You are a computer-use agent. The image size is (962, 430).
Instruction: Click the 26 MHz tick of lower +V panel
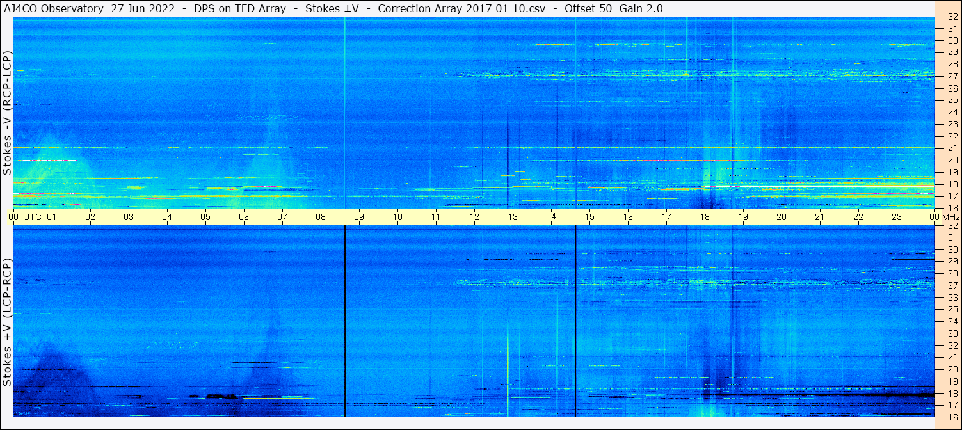click(x=952, y=298)
